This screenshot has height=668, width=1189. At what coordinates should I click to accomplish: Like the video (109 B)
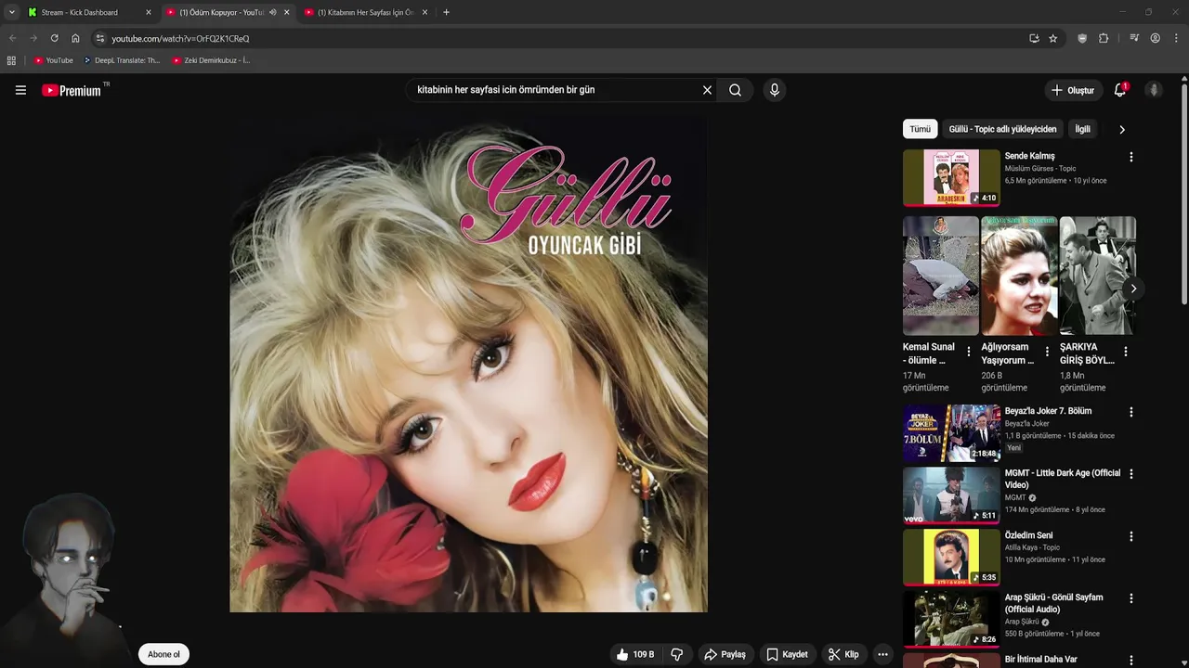[x=634, y=654]
